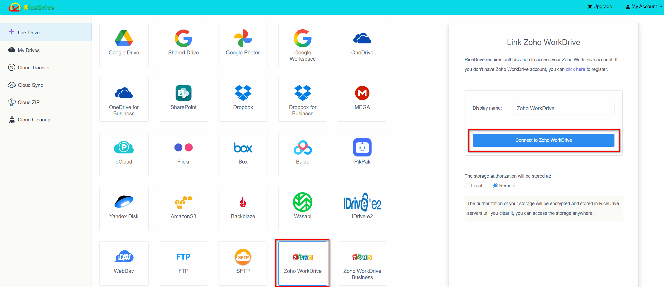Choose the AmazonS3 tile

point(183,209)
